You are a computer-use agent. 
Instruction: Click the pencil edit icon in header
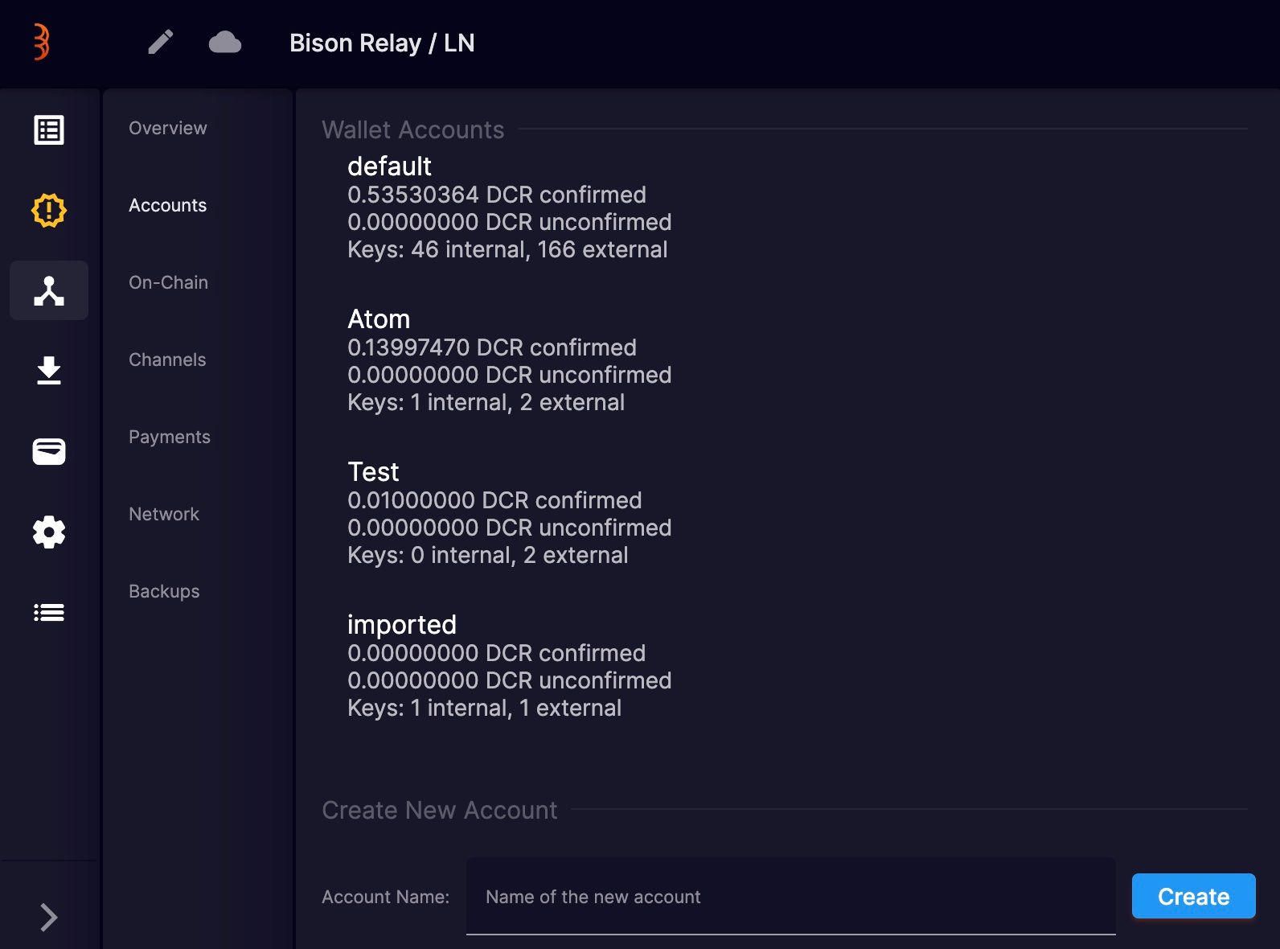[x=161, y=42]
